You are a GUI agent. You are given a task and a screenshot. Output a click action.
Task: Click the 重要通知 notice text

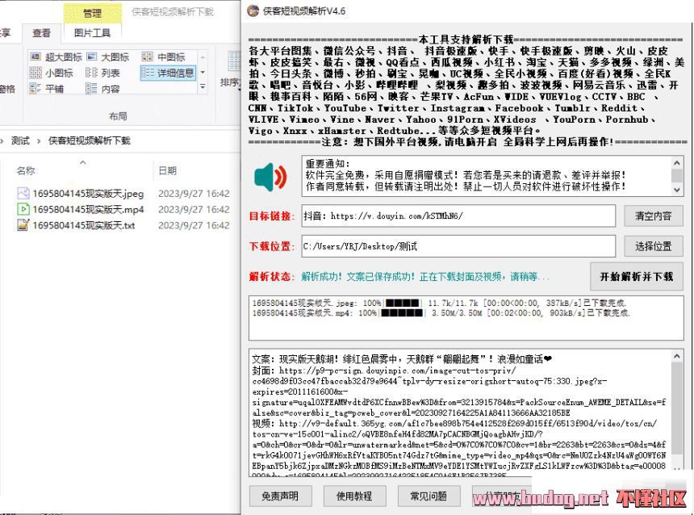tap(328, 163)
